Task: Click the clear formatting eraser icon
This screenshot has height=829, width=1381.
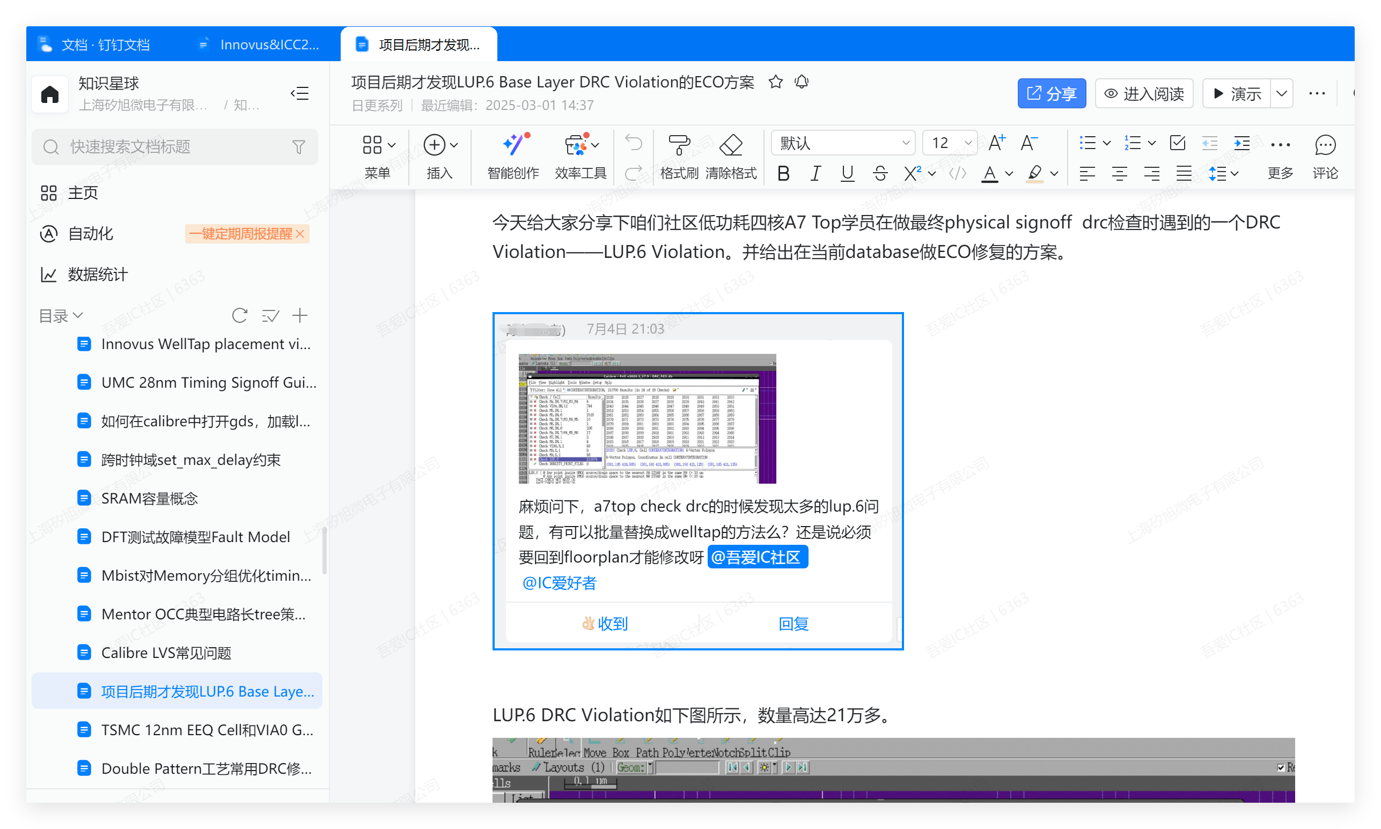Action: pyautogui.click(x=730, y=145)
